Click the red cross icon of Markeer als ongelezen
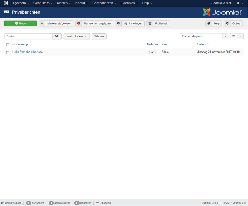 (79, 23)
